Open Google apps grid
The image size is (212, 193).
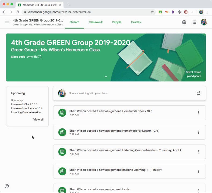pos(194,22)
